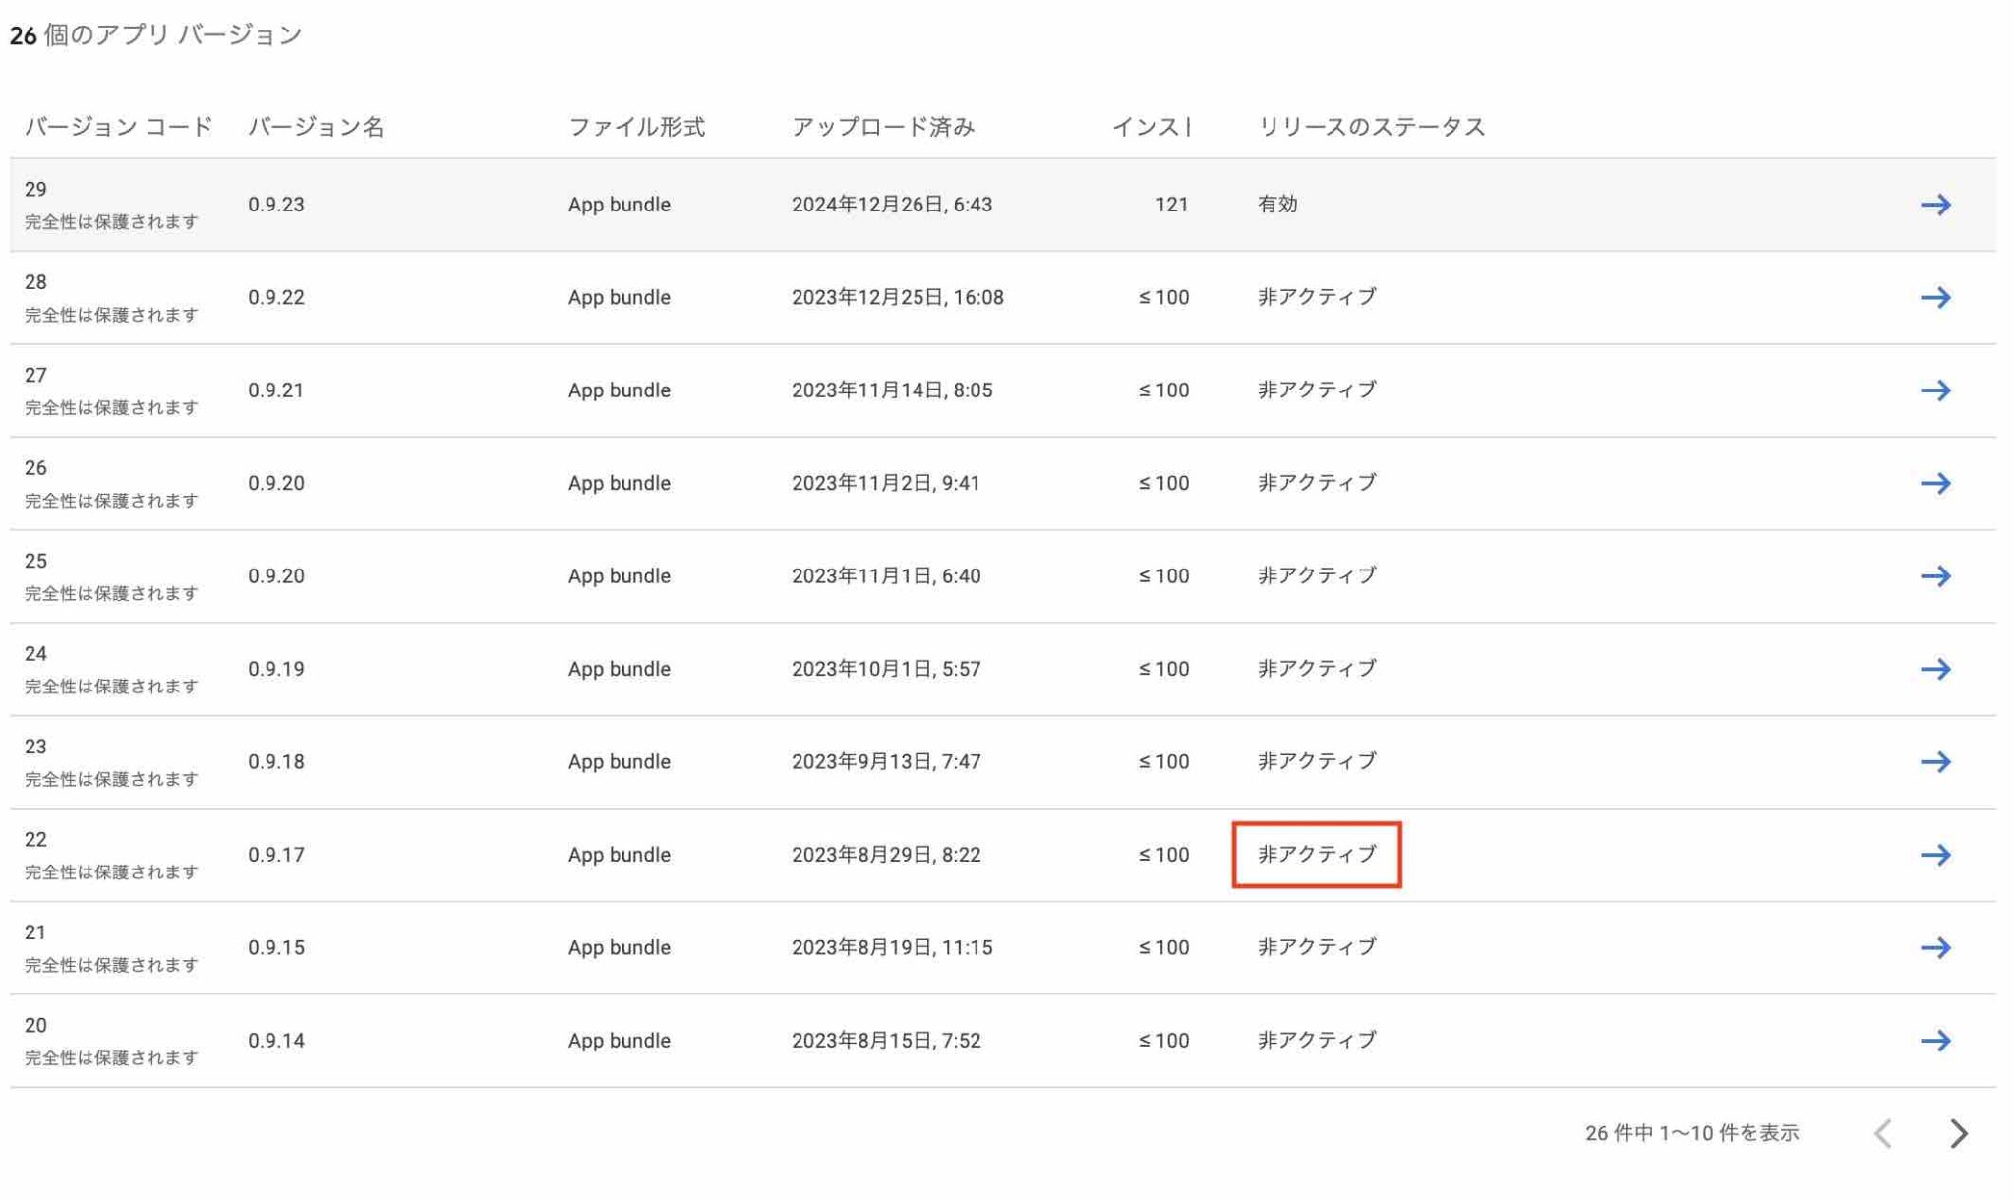
Task: Open arrow for version code 26
Action: pyautogui.click(x=1935, y=483)
